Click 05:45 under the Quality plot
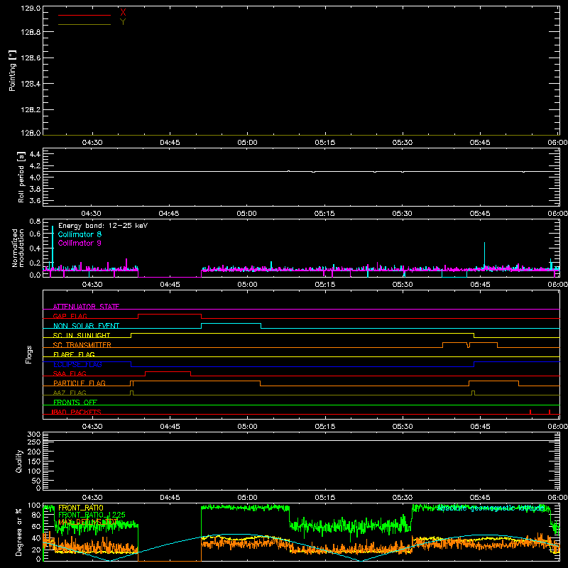The height and width of the screenshot is (568, 568). click(480, 498)
